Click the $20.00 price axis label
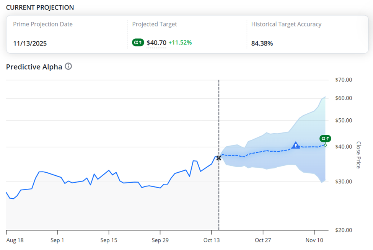 click(343, 230)
